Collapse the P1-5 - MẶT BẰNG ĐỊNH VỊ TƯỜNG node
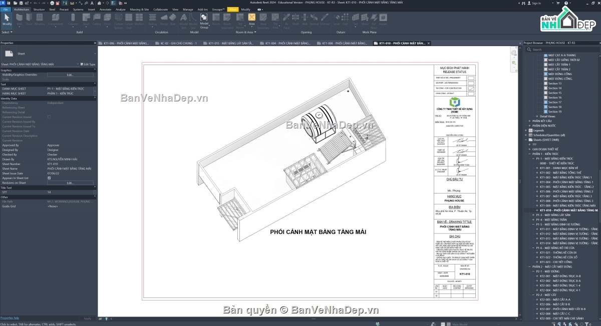Viewport: 601px width, 326px height. (533, 224)
